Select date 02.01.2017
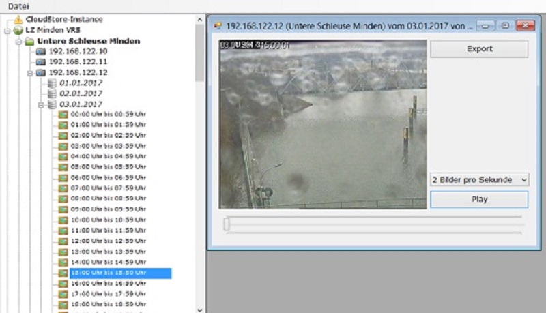546x313 pixels. pyautogui.click(x=81, y=93)
